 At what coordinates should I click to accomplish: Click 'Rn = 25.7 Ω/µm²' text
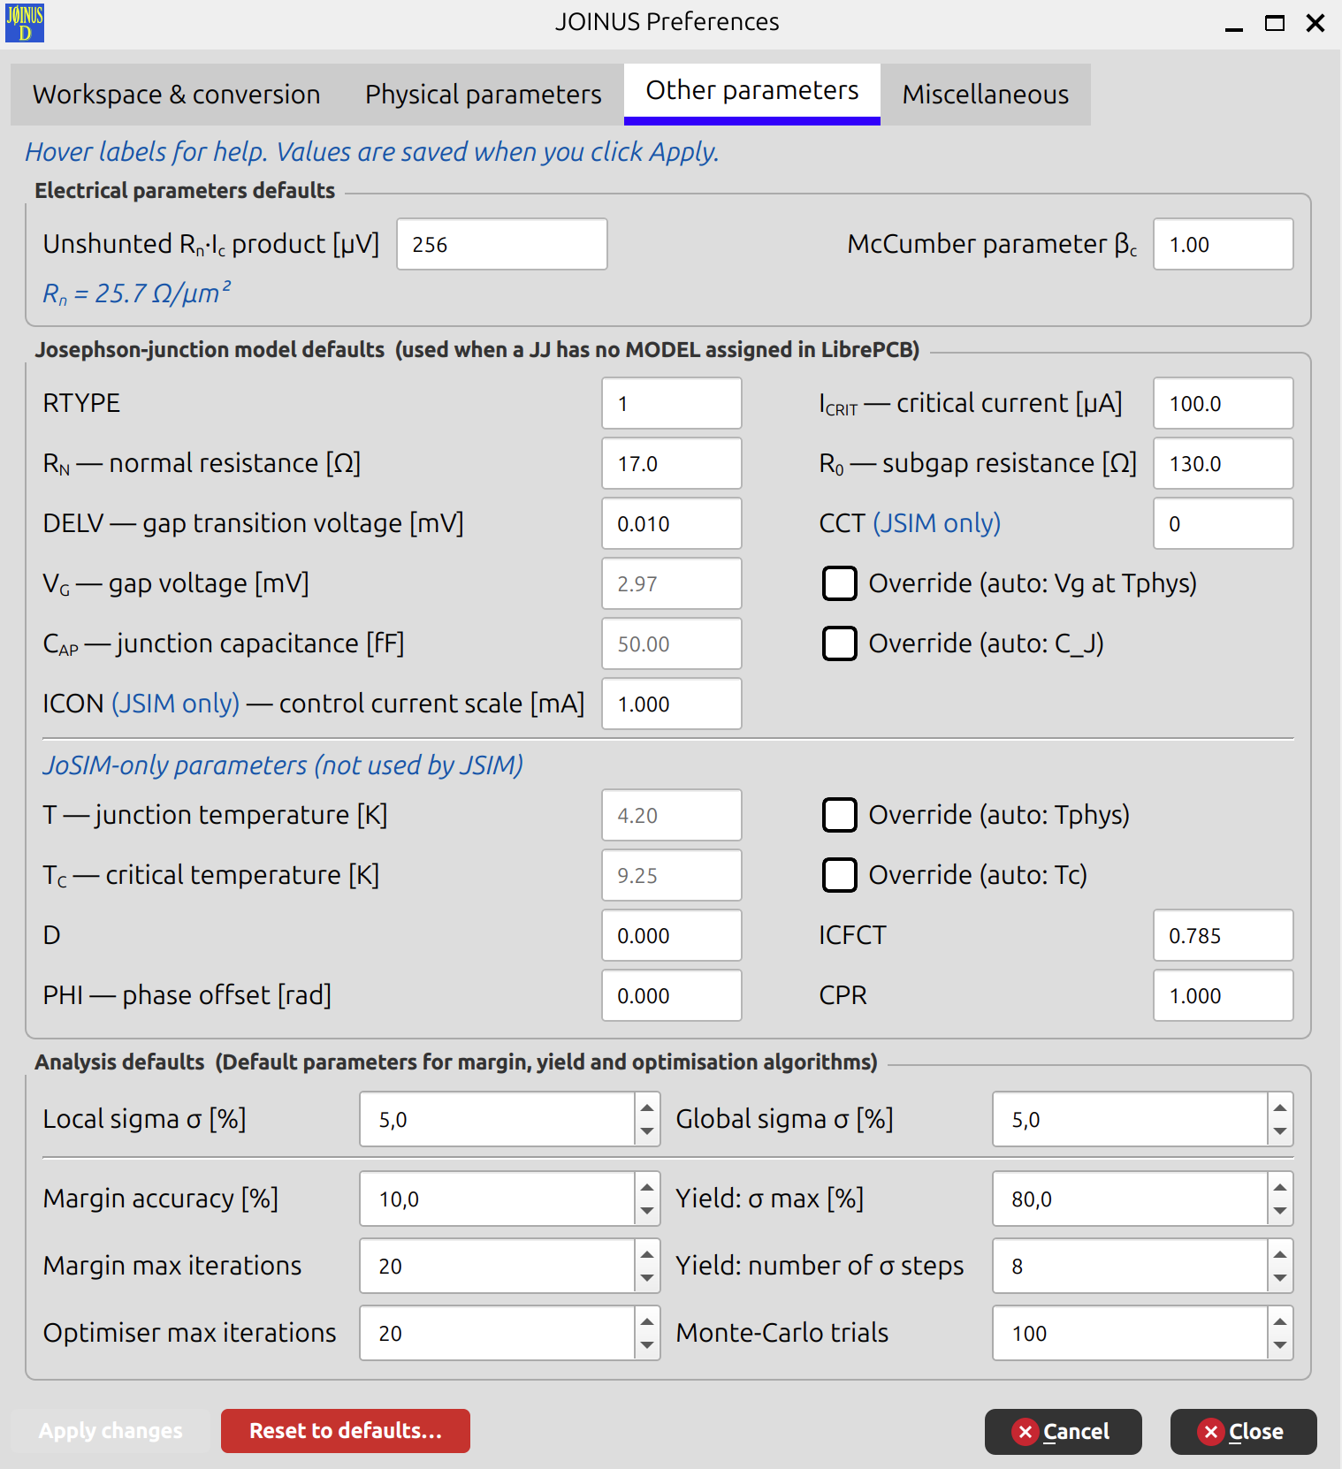[x=137, y=293]
